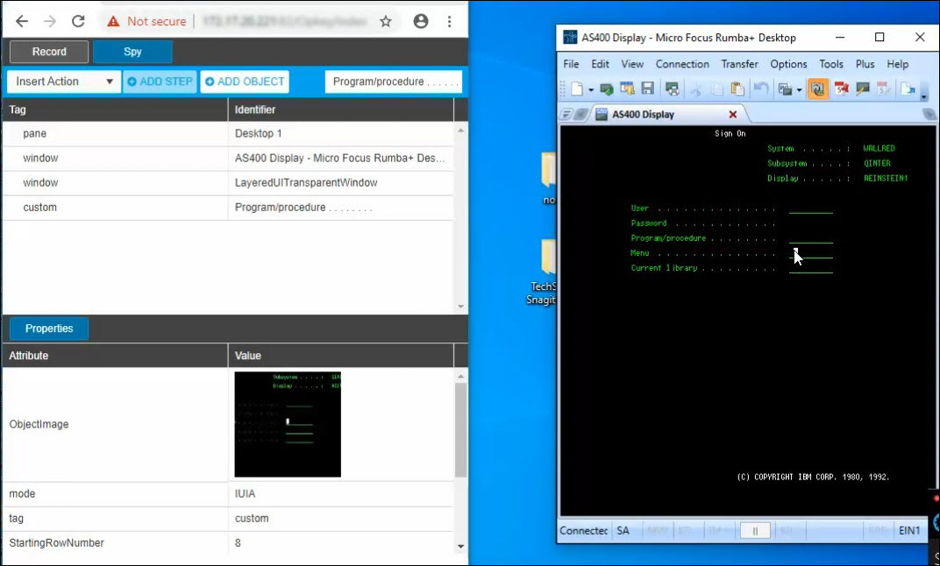
Task: Open the Insert Action dropdown
Action: coord(63,81)
